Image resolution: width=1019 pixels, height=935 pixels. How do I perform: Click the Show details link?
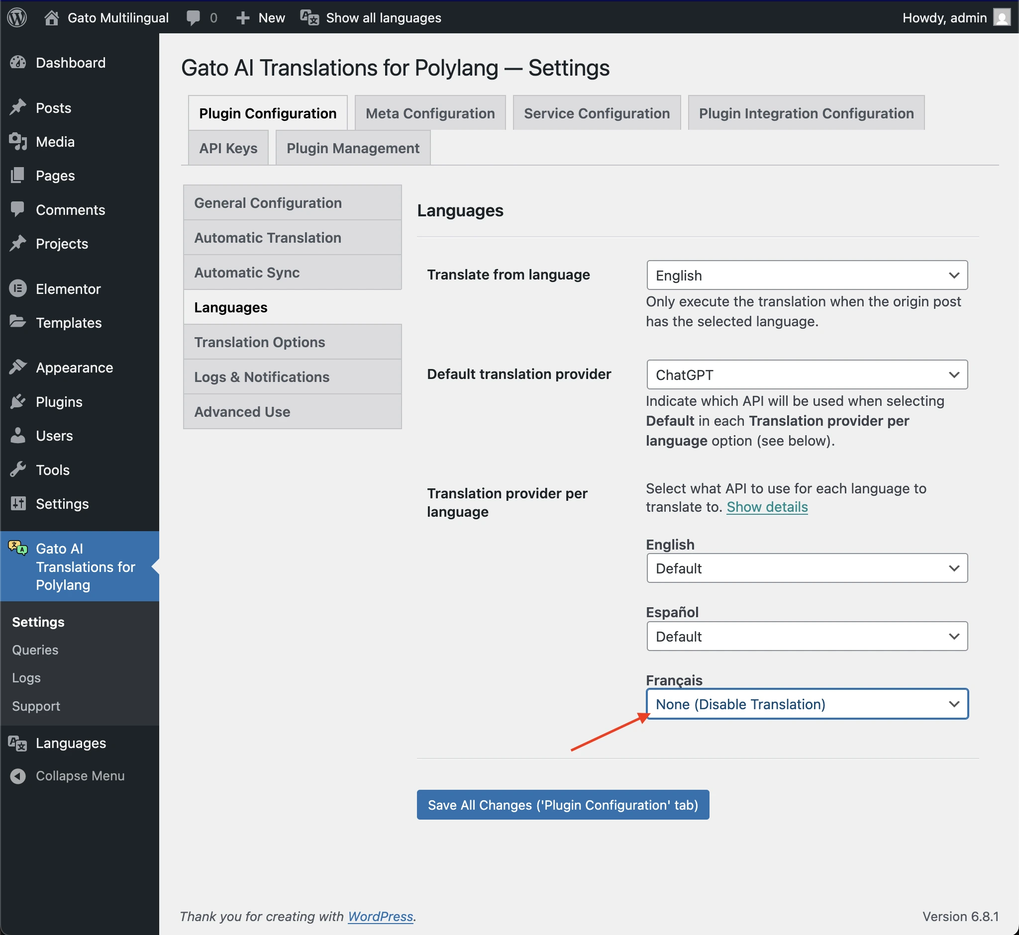[766, 507]
